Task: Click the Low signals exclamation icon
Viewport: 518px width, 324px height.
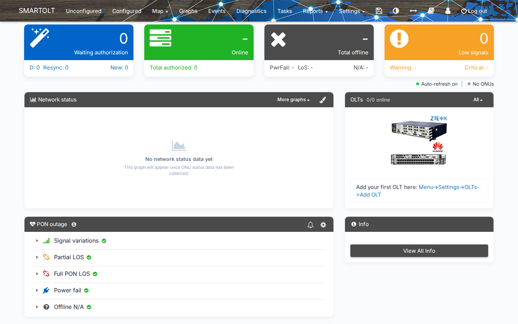Action: 399,39
